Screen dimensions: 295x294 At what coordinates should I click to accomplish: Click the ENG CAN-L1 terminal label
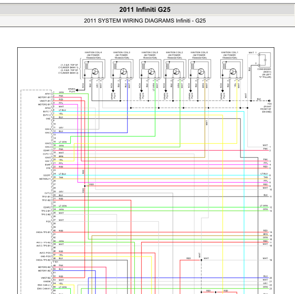click(44, 285)
